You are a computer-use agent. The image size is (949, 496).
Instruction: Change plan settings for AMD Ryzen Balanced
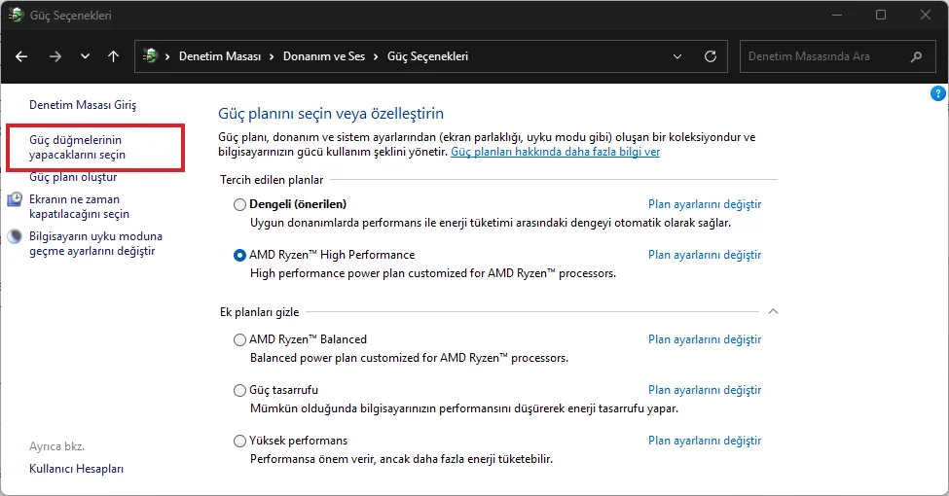pos(705,340)
